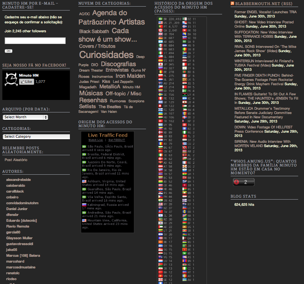Click the Minuto HM alarm clock logo
Screen dimensions: 304x284
10,80
